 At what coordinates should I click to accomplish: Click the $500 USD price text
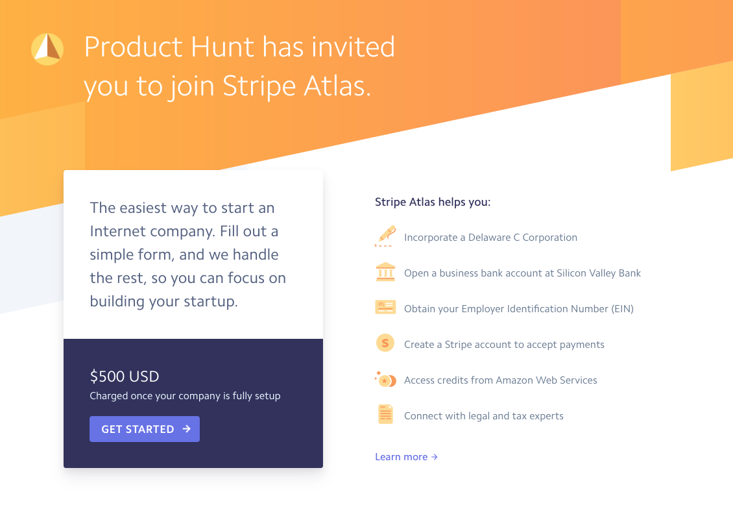(x=125, y=376)
